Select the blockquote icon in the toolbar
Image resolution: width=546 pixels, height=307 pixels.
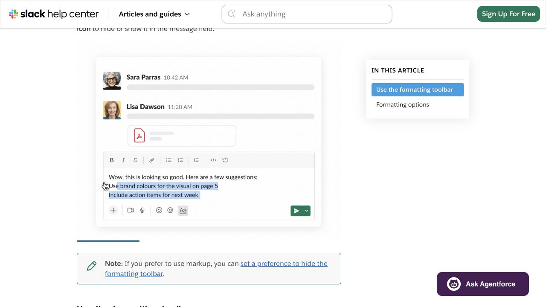point(196,160)
